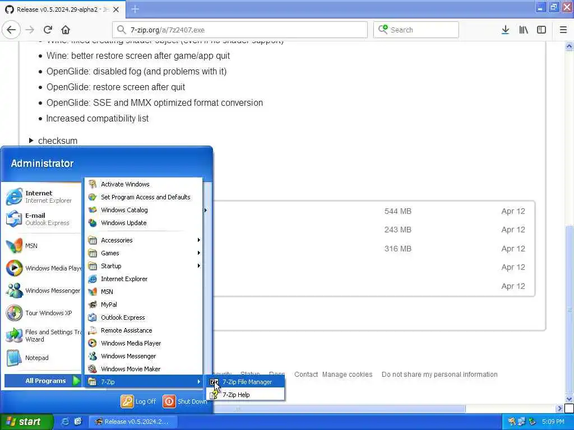Open Remote Assistance
This screenshot has width=574, height=430.
pos(144,330)
